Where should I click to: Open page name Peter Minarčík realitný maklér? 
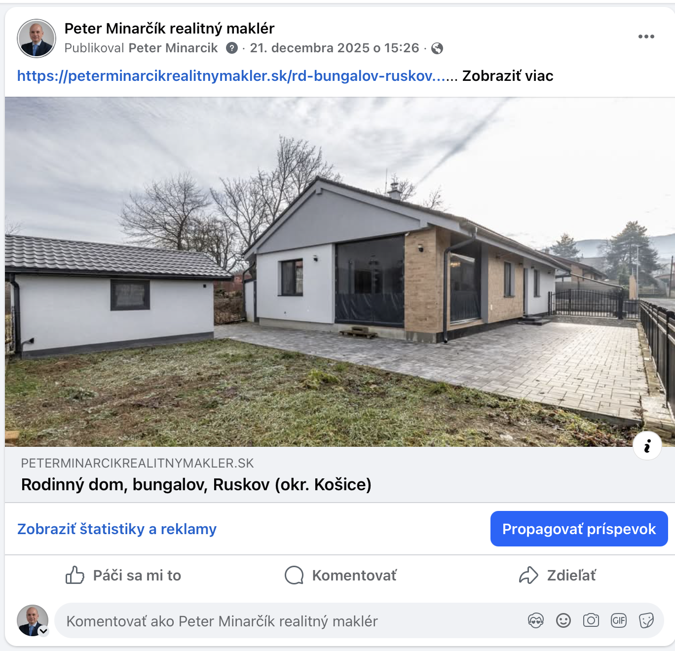point(169,28)
